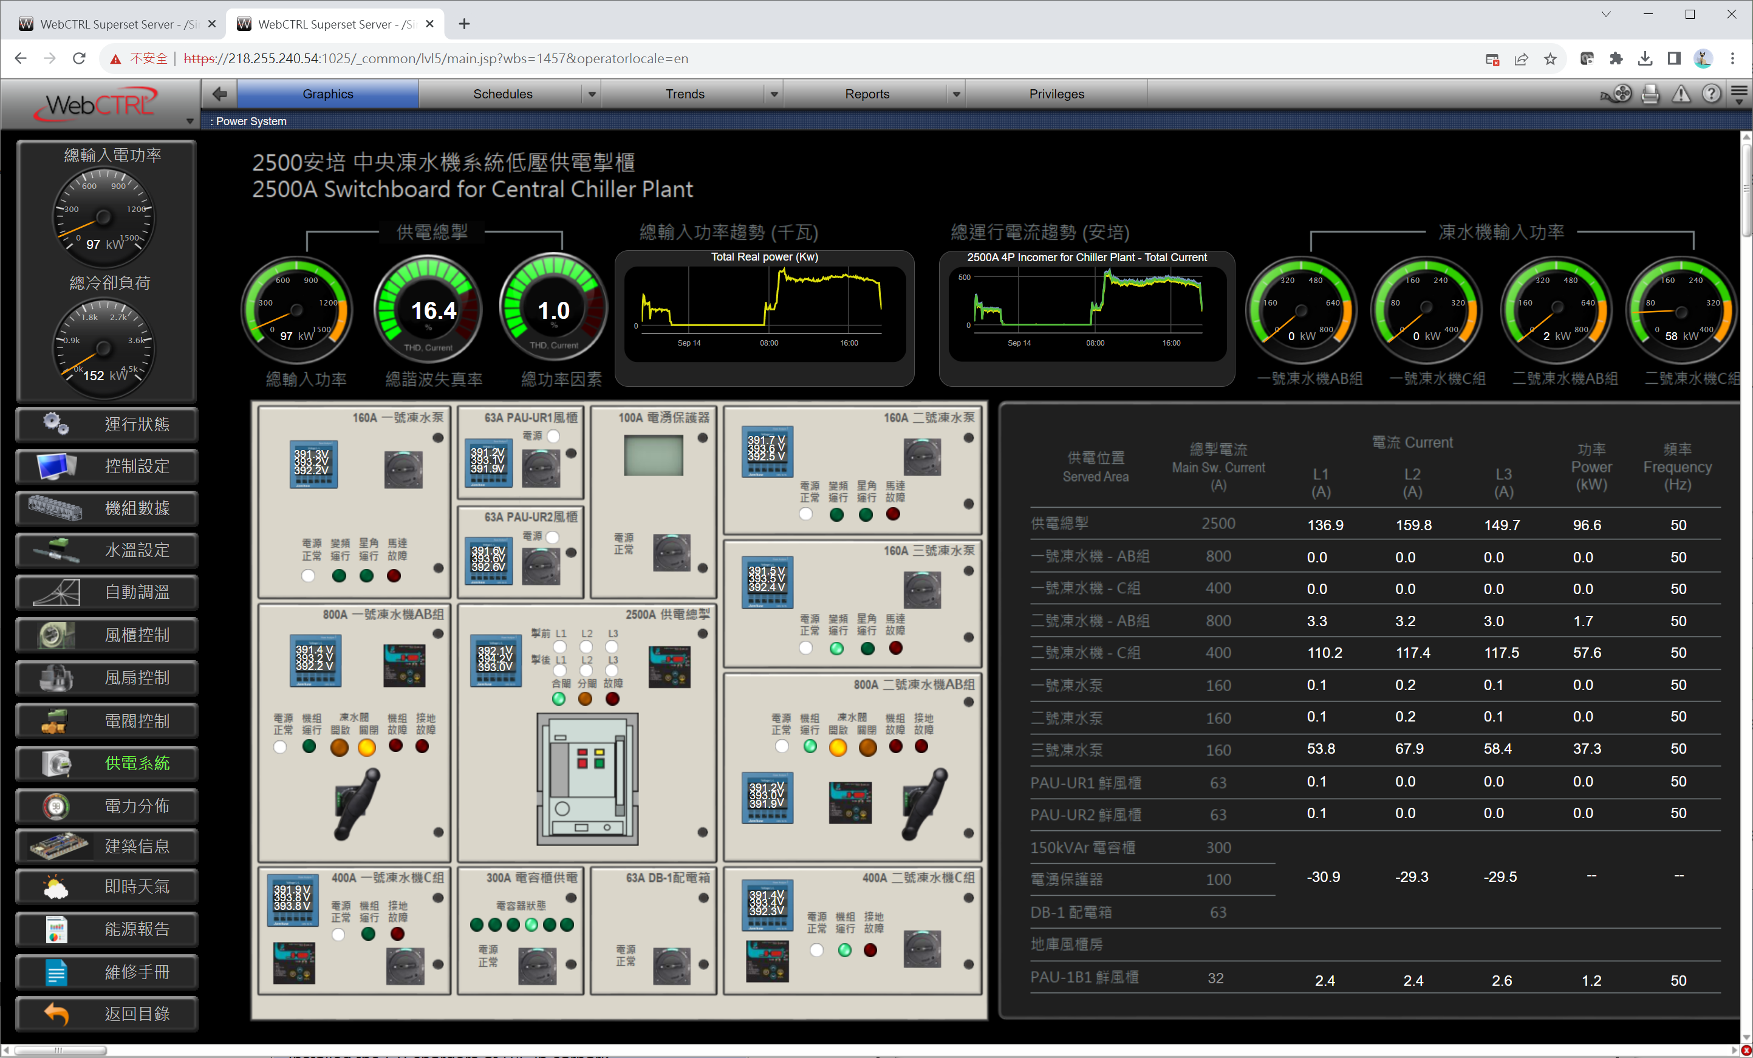Open the browser extensions puzzle icon

tap(1616, 58)
